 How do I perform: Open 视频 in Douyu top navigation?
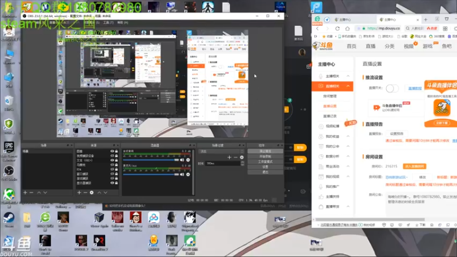(408, 46)
